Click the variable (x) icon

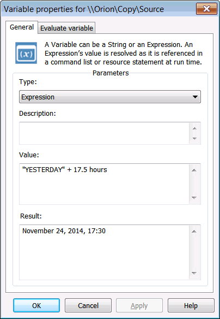26,53
